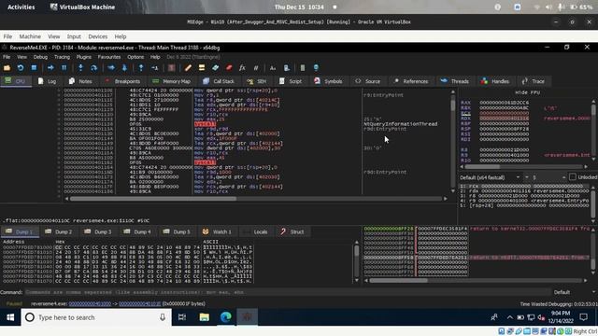Open File Explorer on Windows taskbar
598x336 pixels.
point(204,317)
